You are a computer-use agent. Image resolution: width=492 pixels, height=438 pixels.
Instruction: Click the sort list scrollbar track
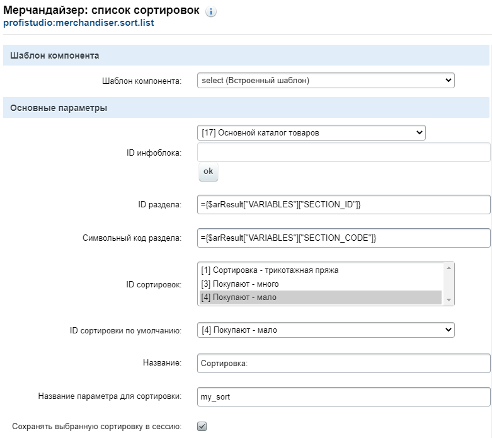[x=449, y=284]
